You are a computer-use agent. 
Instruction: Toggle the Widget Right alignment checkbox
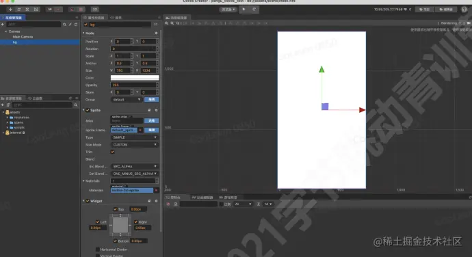click(135, 221)
